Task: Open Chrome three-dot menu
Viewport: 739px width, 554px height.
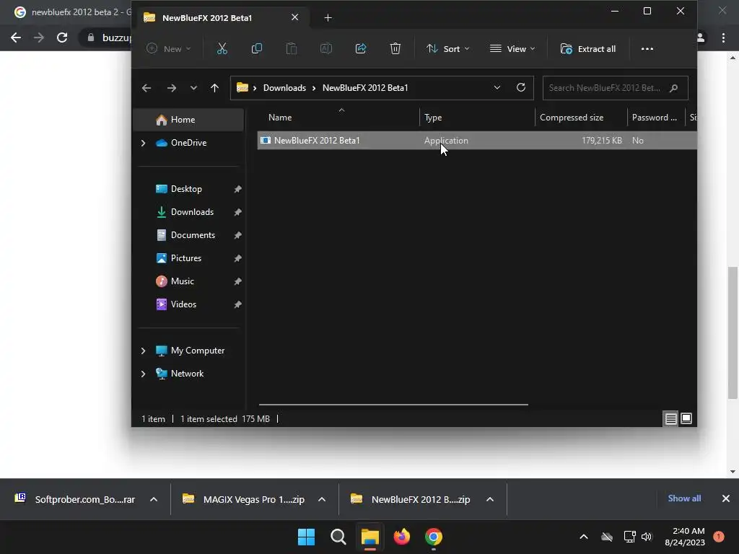Action: [723, 38]
